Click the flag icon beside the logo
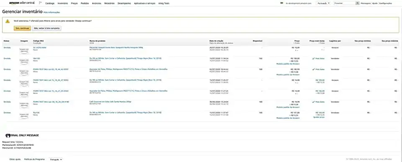402x162 pixels. [x=40, y=3]
